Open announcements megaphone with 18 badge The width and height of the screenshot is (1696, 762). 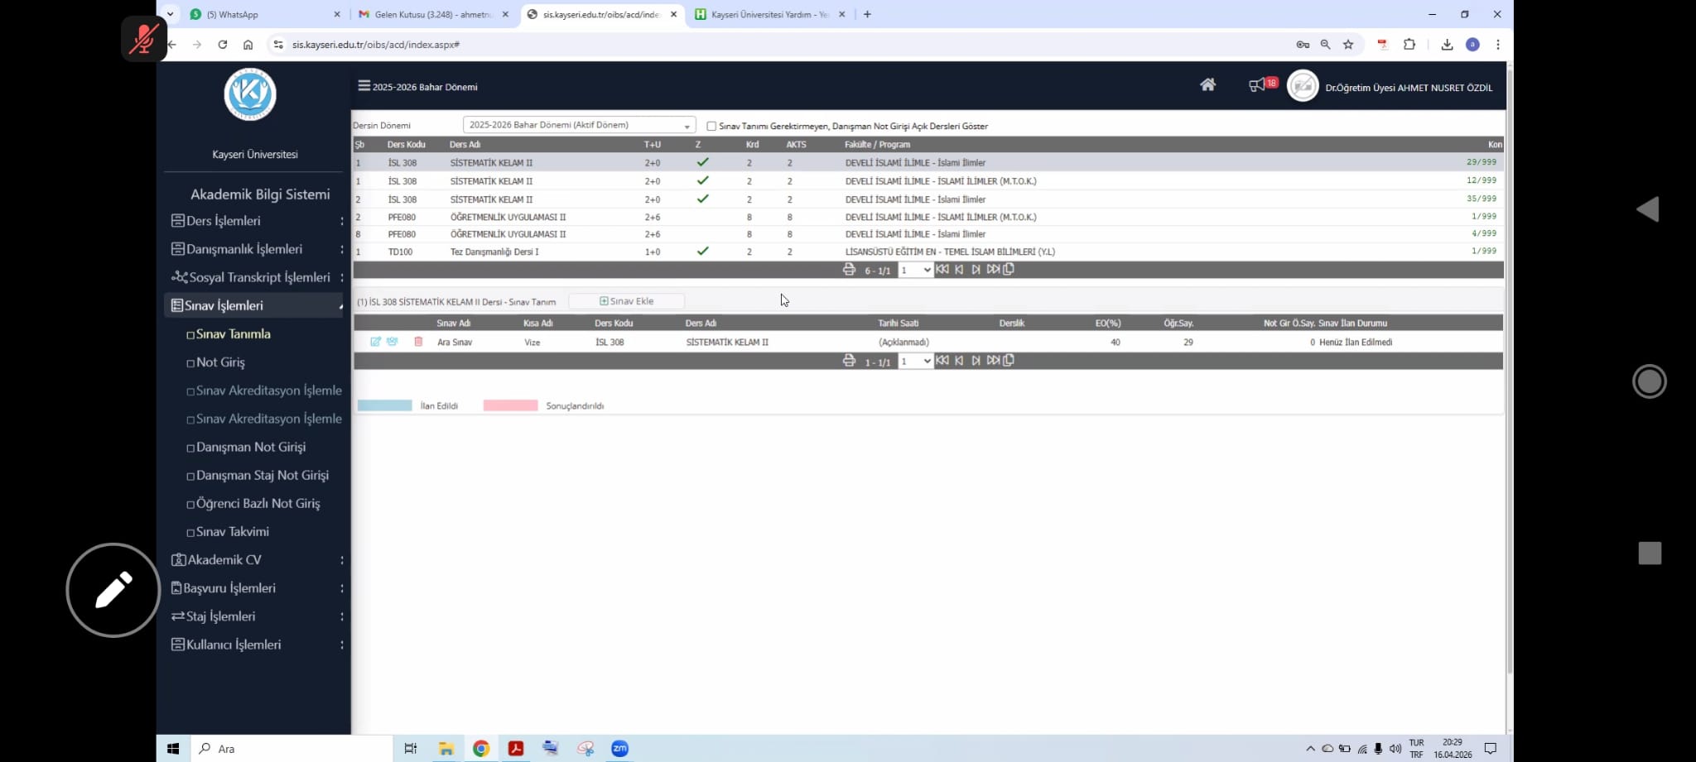(x=1258, y=84)
